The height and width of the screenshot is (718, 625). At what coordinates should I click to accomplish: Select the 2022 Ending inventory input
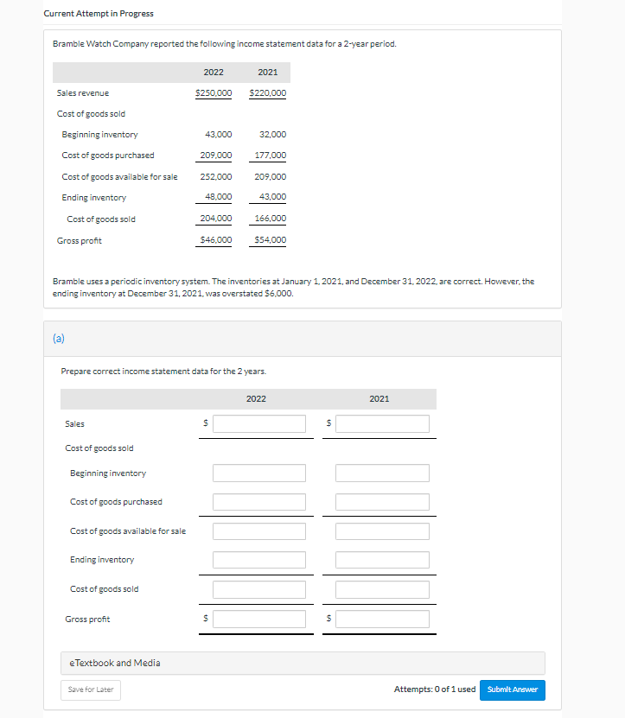[258, 560]
